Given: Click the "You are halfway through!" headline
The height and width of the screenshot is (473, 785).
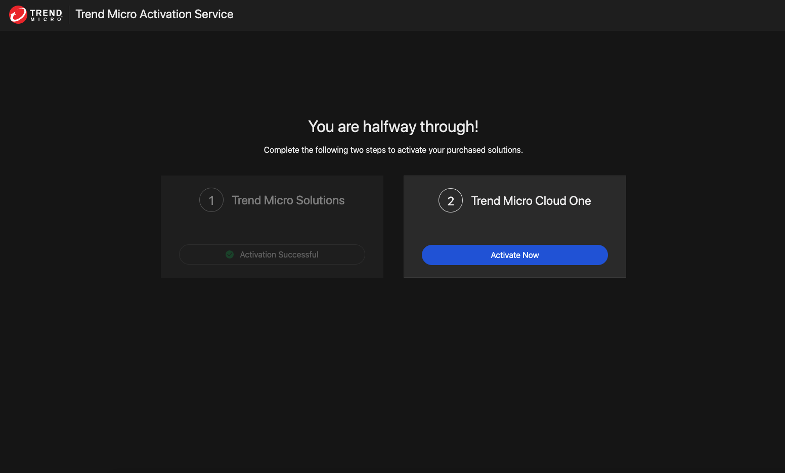Looking at the screenshot, I should point(393,126).
